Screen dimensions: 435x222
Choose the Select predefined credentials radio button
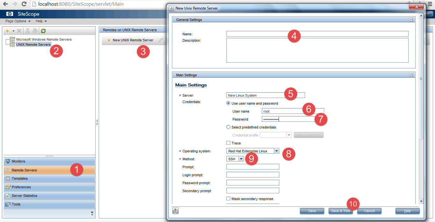coord(228,127)
